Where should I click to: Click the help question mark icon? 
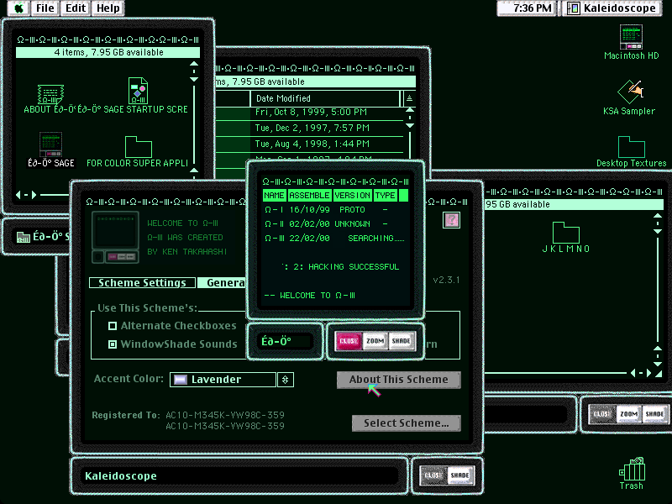(x=451, y=220)
